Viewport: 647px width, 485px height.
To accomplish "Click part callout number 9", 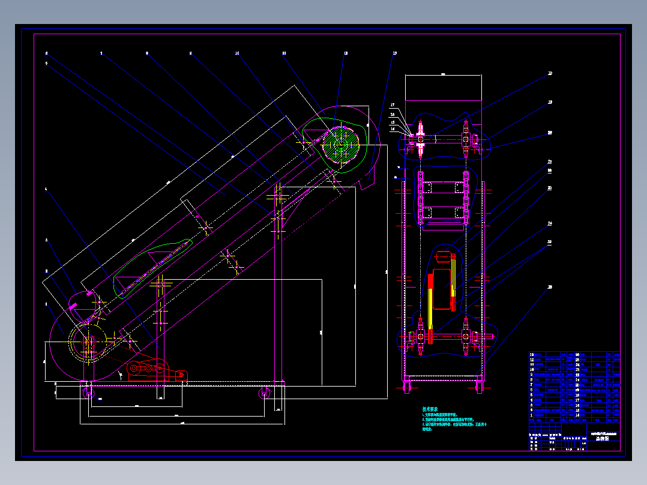I will [x=190, y=53].
